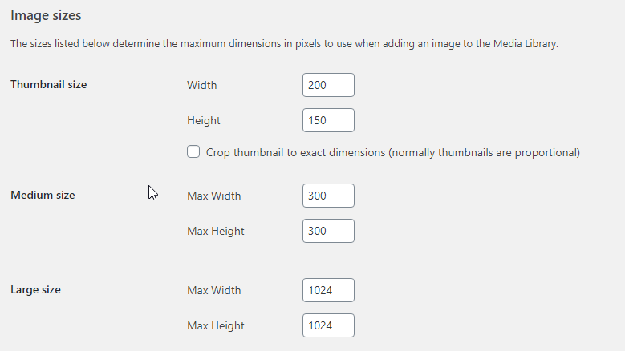The width and height of the screenshot is (625, 351).
Task: Click the Thumbnail size row heading
Action: pyautogui.click(x=49, y=84)
